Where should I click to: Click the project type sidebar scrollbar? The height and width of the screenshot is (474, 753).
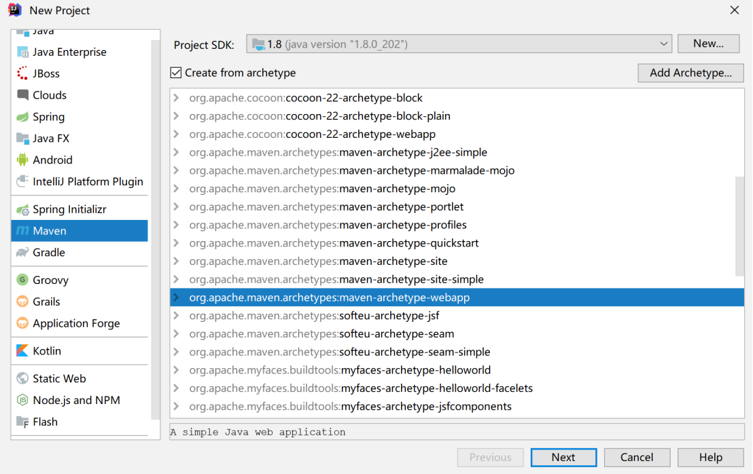pos(155,230)
